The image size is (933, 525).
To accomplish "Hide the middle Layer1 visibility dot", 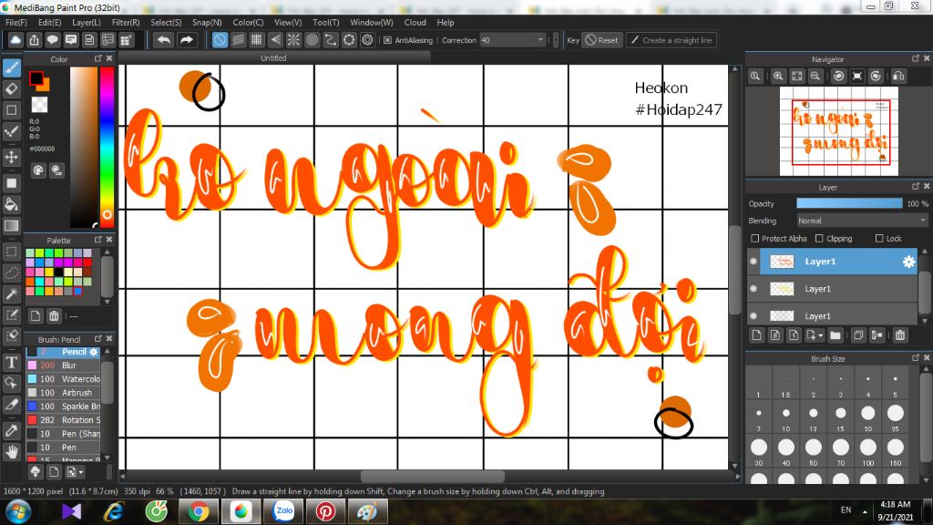I will [754, 289].
